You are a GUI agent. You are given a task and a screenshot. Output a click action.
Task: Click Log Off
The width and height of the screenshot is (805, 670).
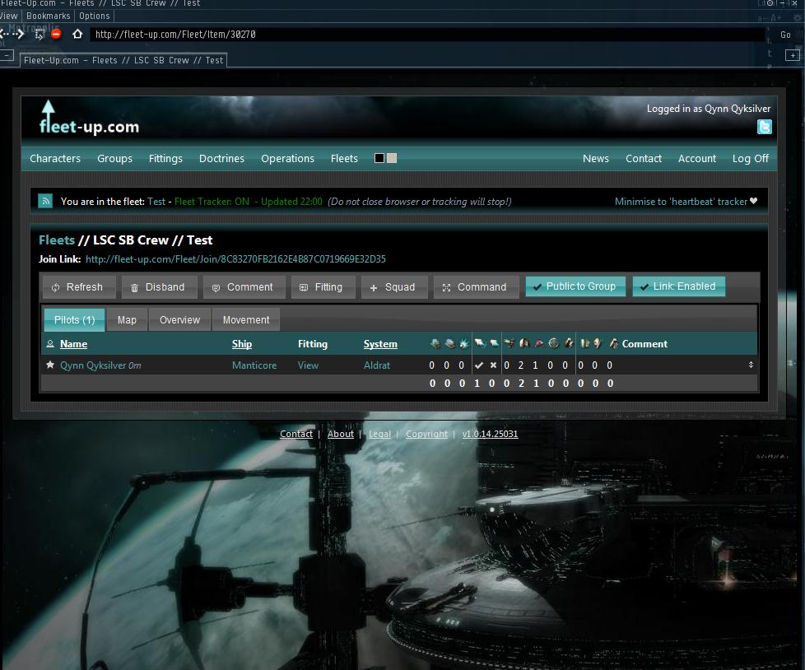click(x=750, y=158)
